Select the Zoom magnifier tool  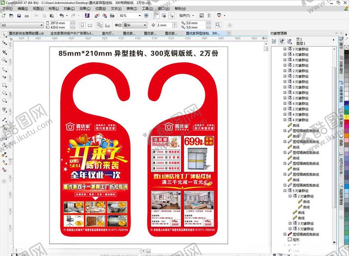(4, 60)
